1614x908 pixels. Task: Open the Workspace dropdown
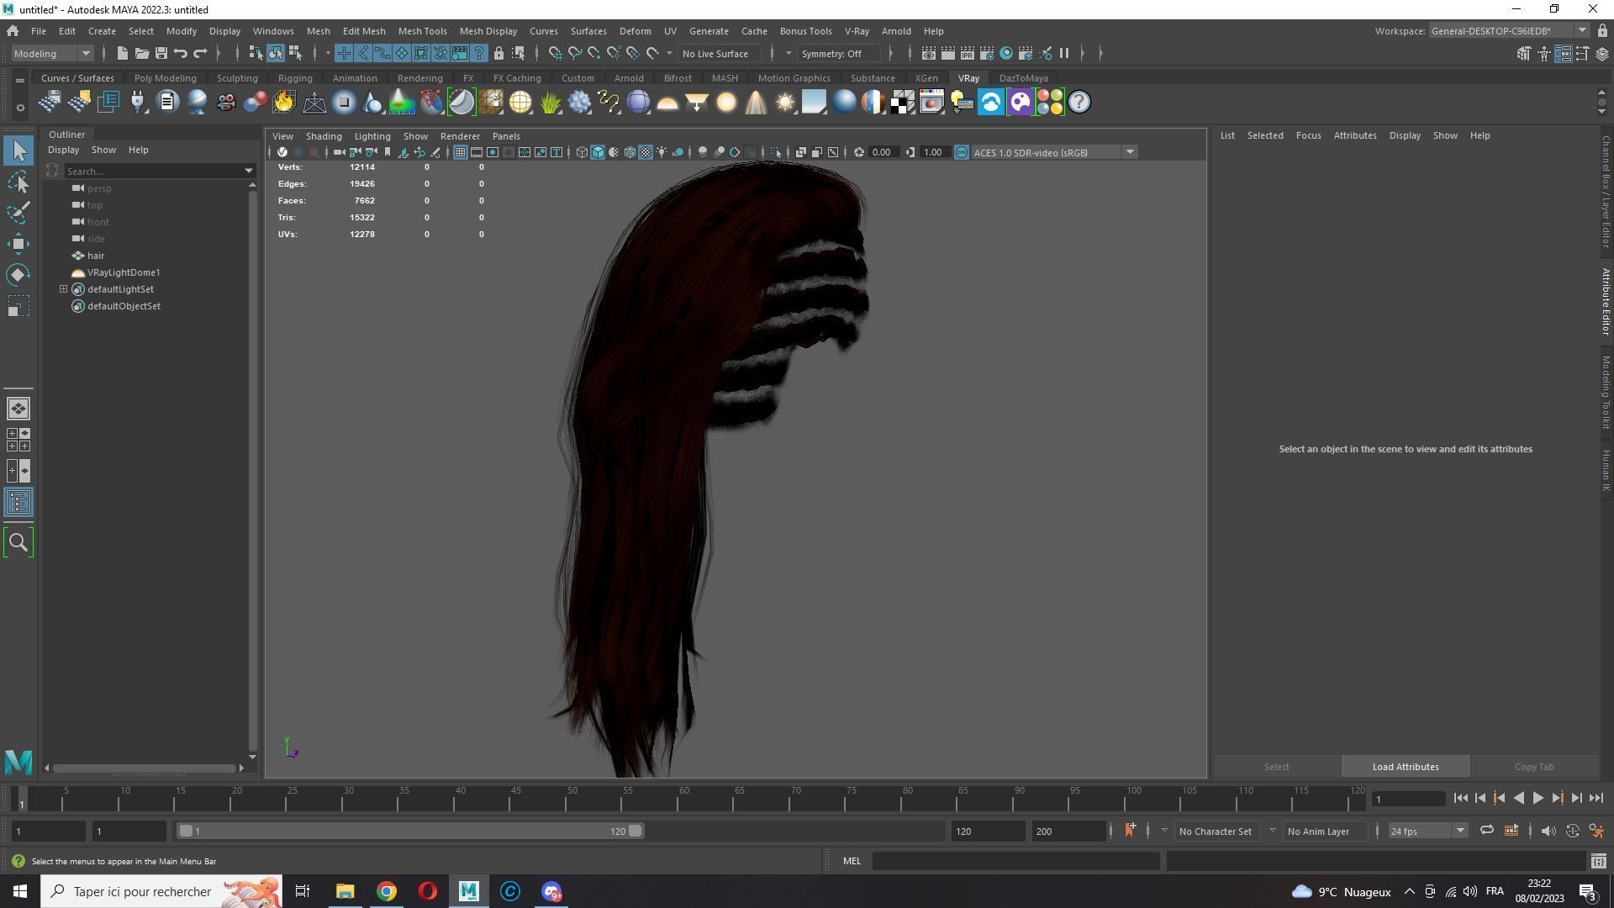[1509, 31]
